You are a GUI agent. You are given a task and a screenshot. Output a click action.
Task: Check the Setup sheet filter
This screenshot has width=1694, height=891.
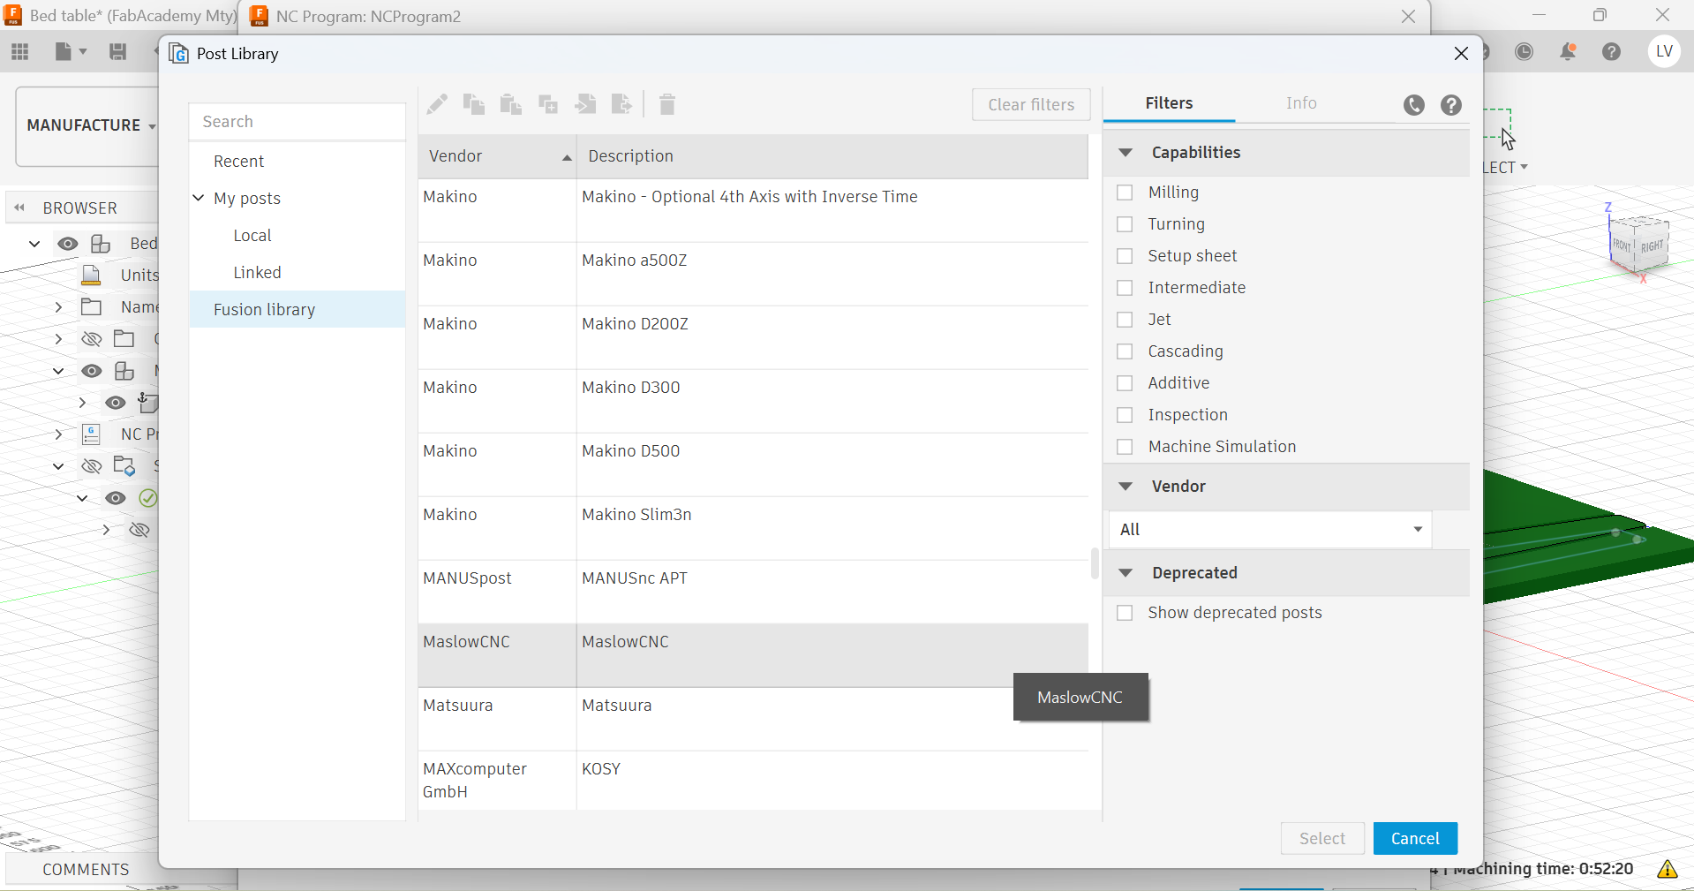click(1125, 256)
